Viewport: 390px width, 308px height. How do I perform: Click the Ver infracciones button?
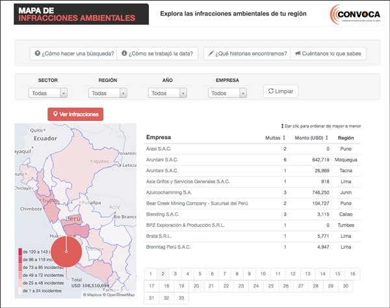75,114
